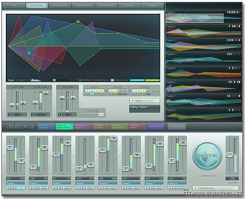Click the Partial Frequency green button

point(65,126)
